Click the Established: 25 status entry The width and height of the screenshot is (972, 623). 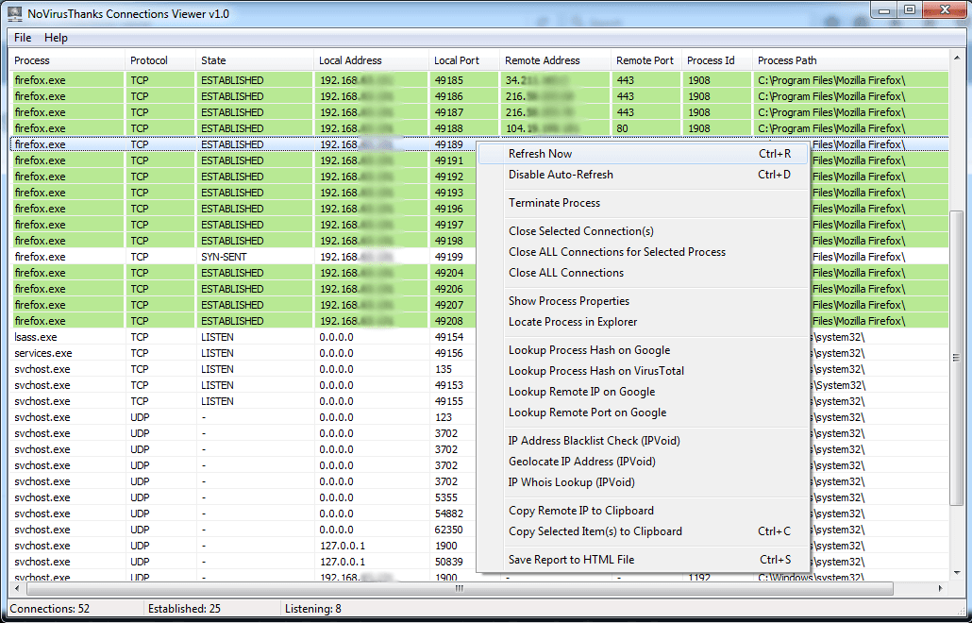point(184,609)
